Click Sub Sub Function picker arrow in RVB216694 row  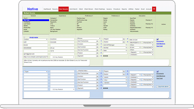(97, 50)
